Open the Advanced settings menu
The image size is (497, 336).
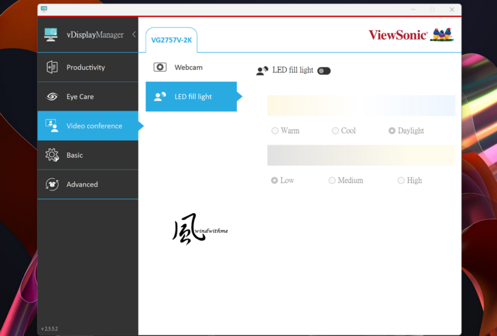pyautogui.click(x=88, y=184)
